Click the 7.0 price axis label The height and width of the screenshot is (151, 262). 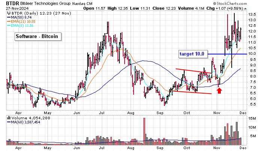252,88
